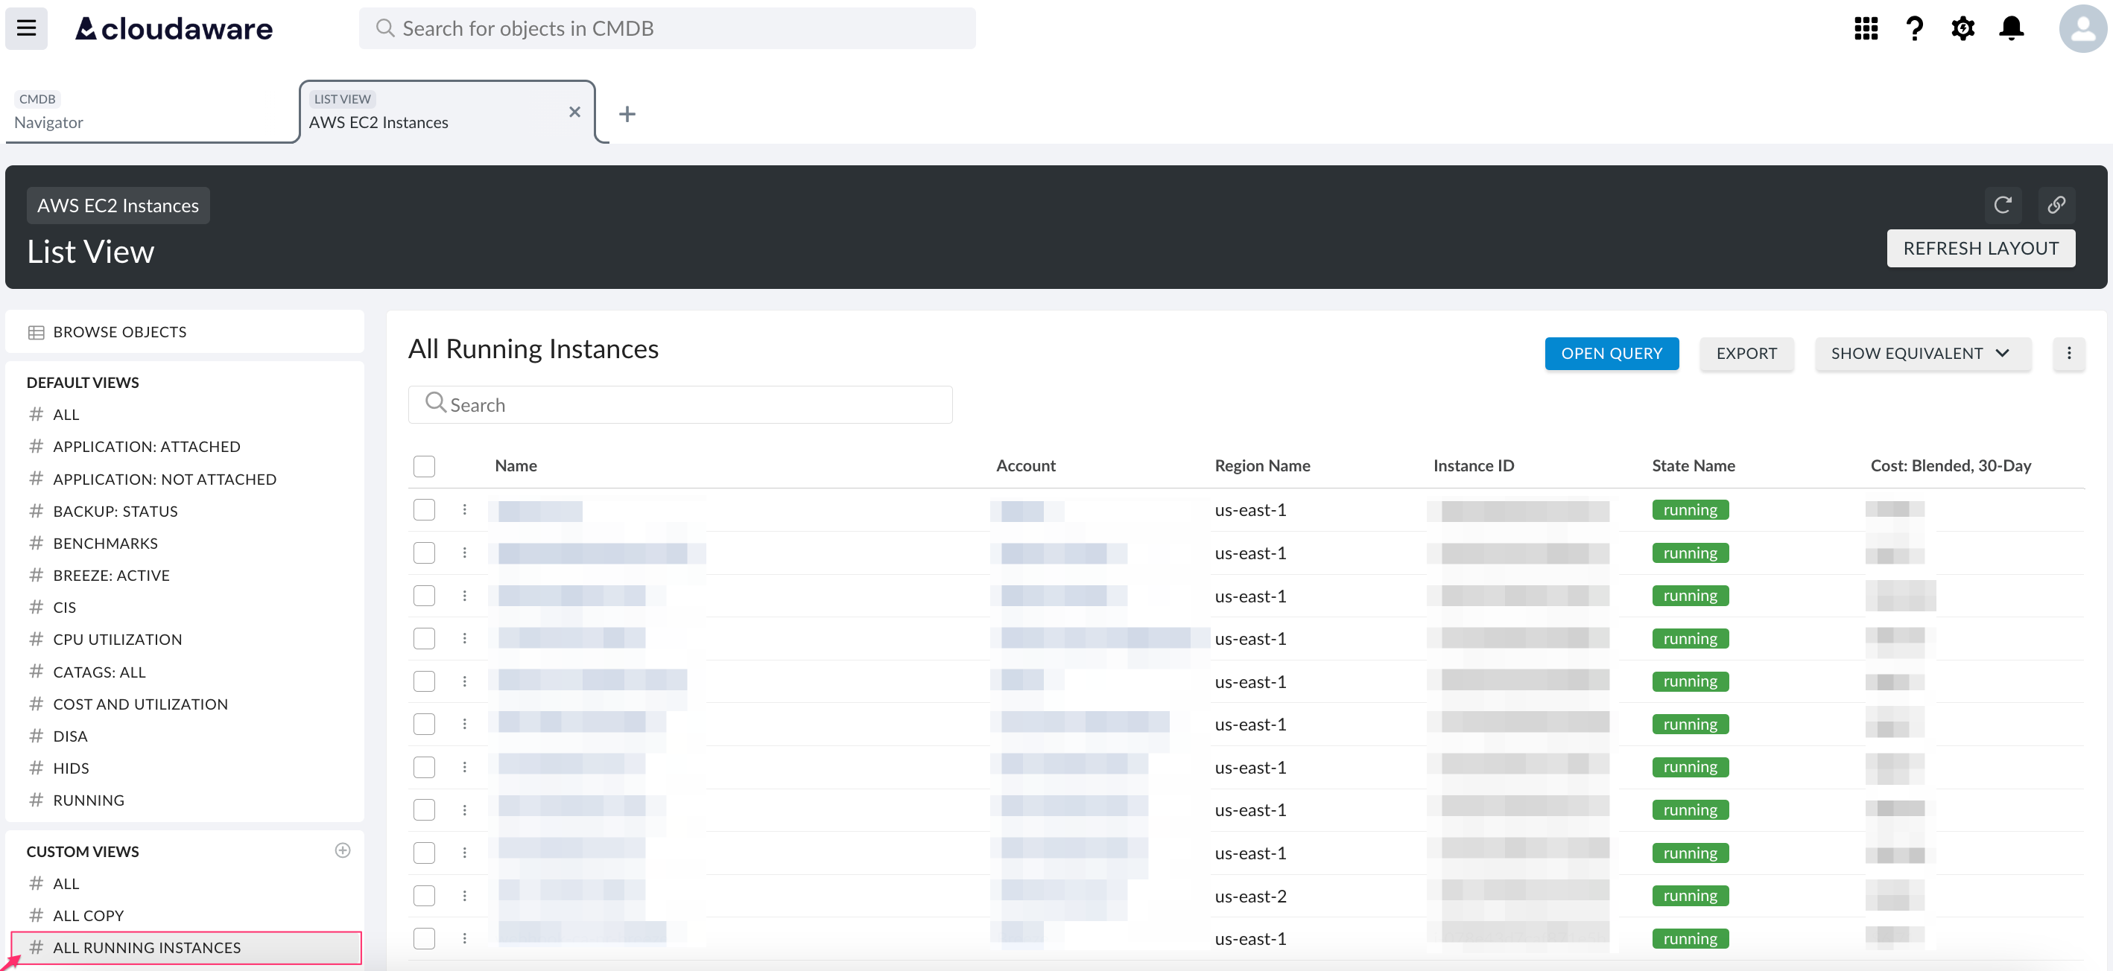Open the notifications bell
Viewport: 2113px width, 971px height.
click(x=2011, y=29)
